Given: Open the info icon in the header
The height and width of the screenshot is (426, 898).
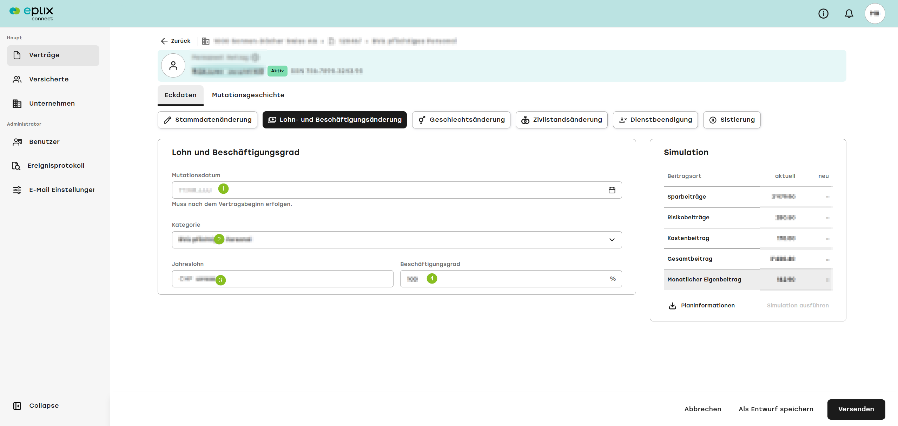Looking at the screenshot, I should coord(823,14).
